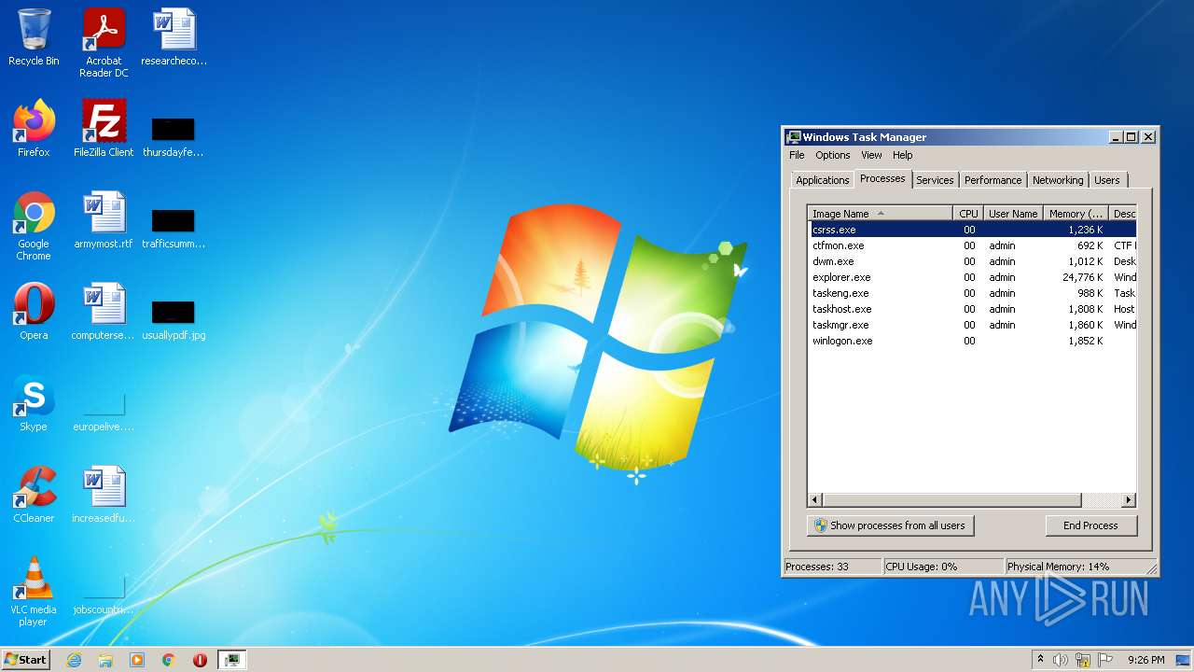This screenshot has height=672, width=1194.
Task: Select the csrss.exe process row
Action: pos(972,230)
